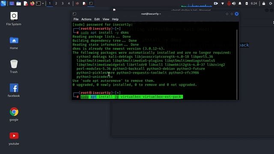Open the terminal File menu

76,19
